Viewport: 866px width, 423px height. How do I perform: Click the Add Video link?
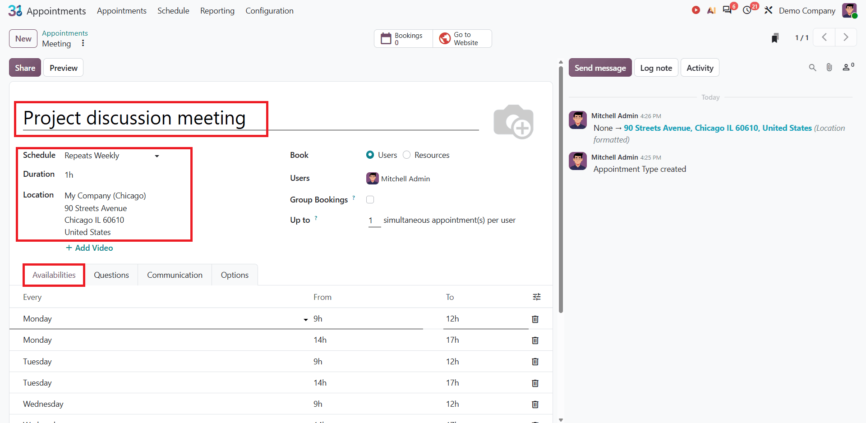pos(89,248)
